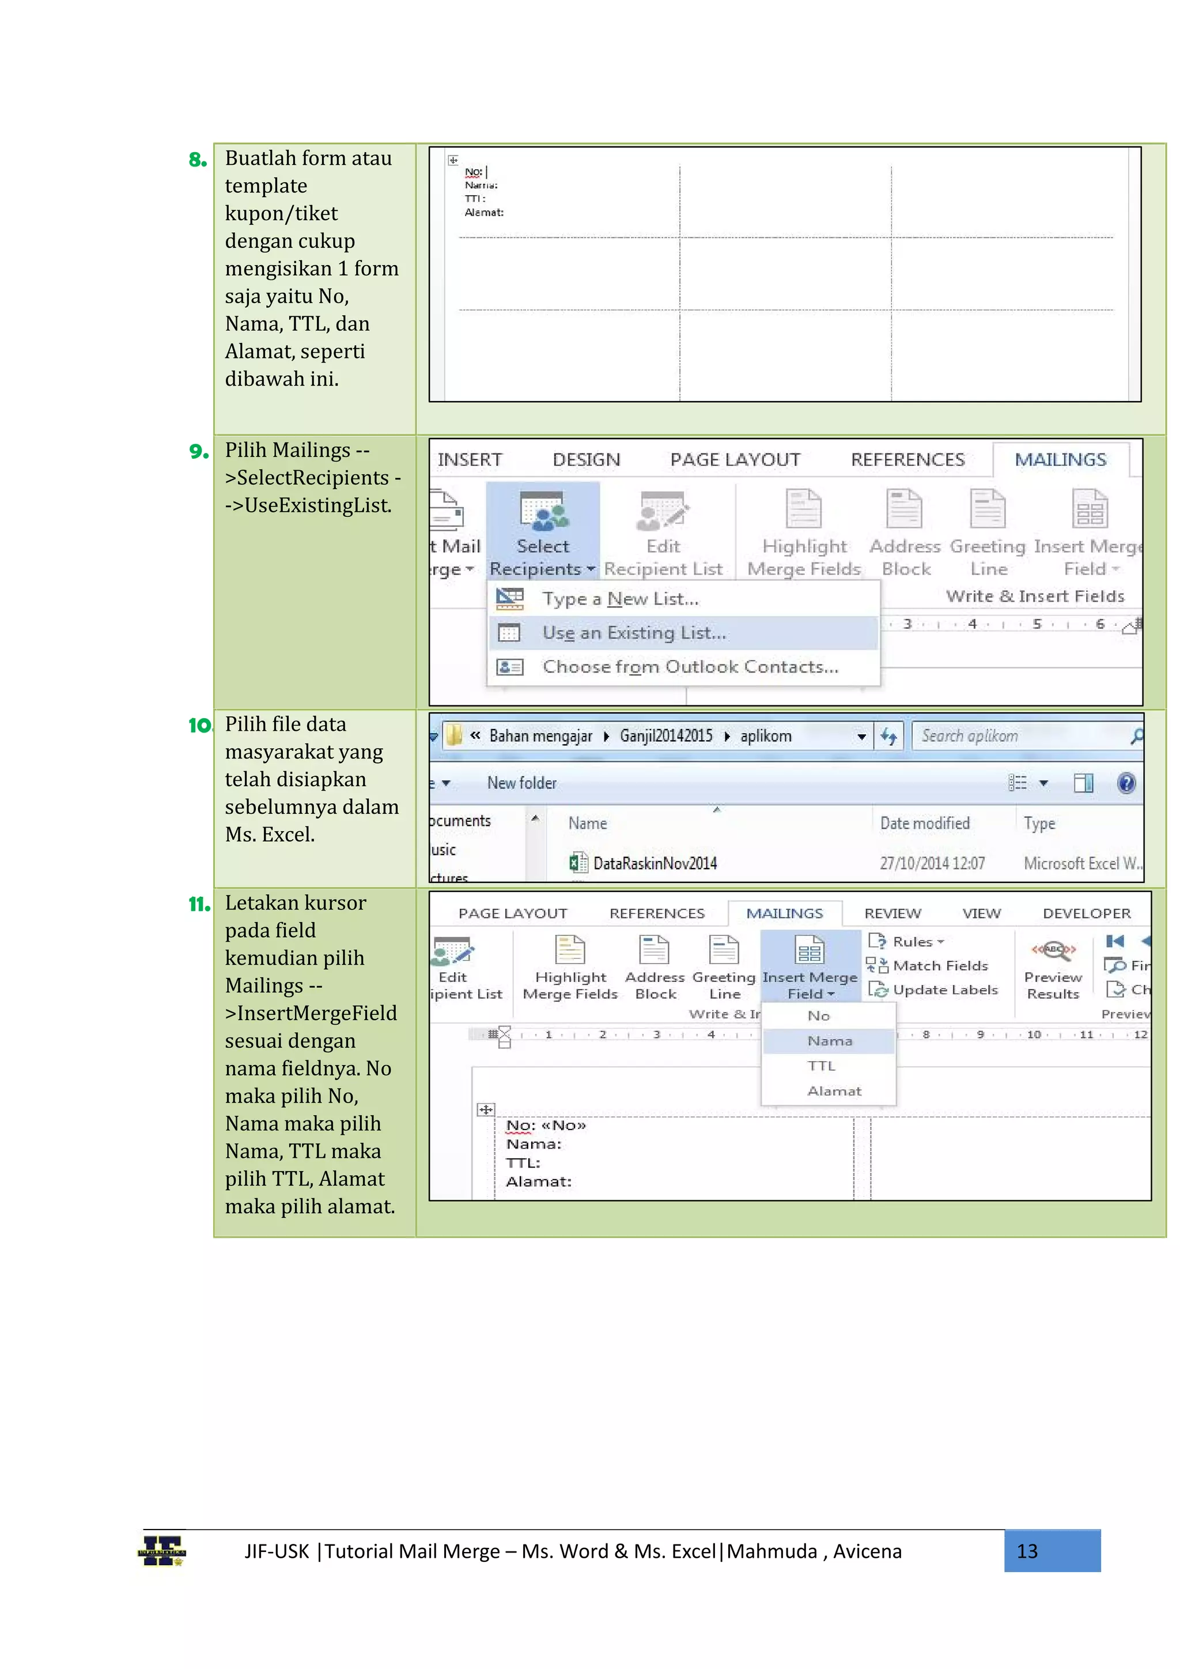The image size is (1180, 1669).
Task: Open the DESIGN tab in step 9 ribbon
Action: (585, 459)
